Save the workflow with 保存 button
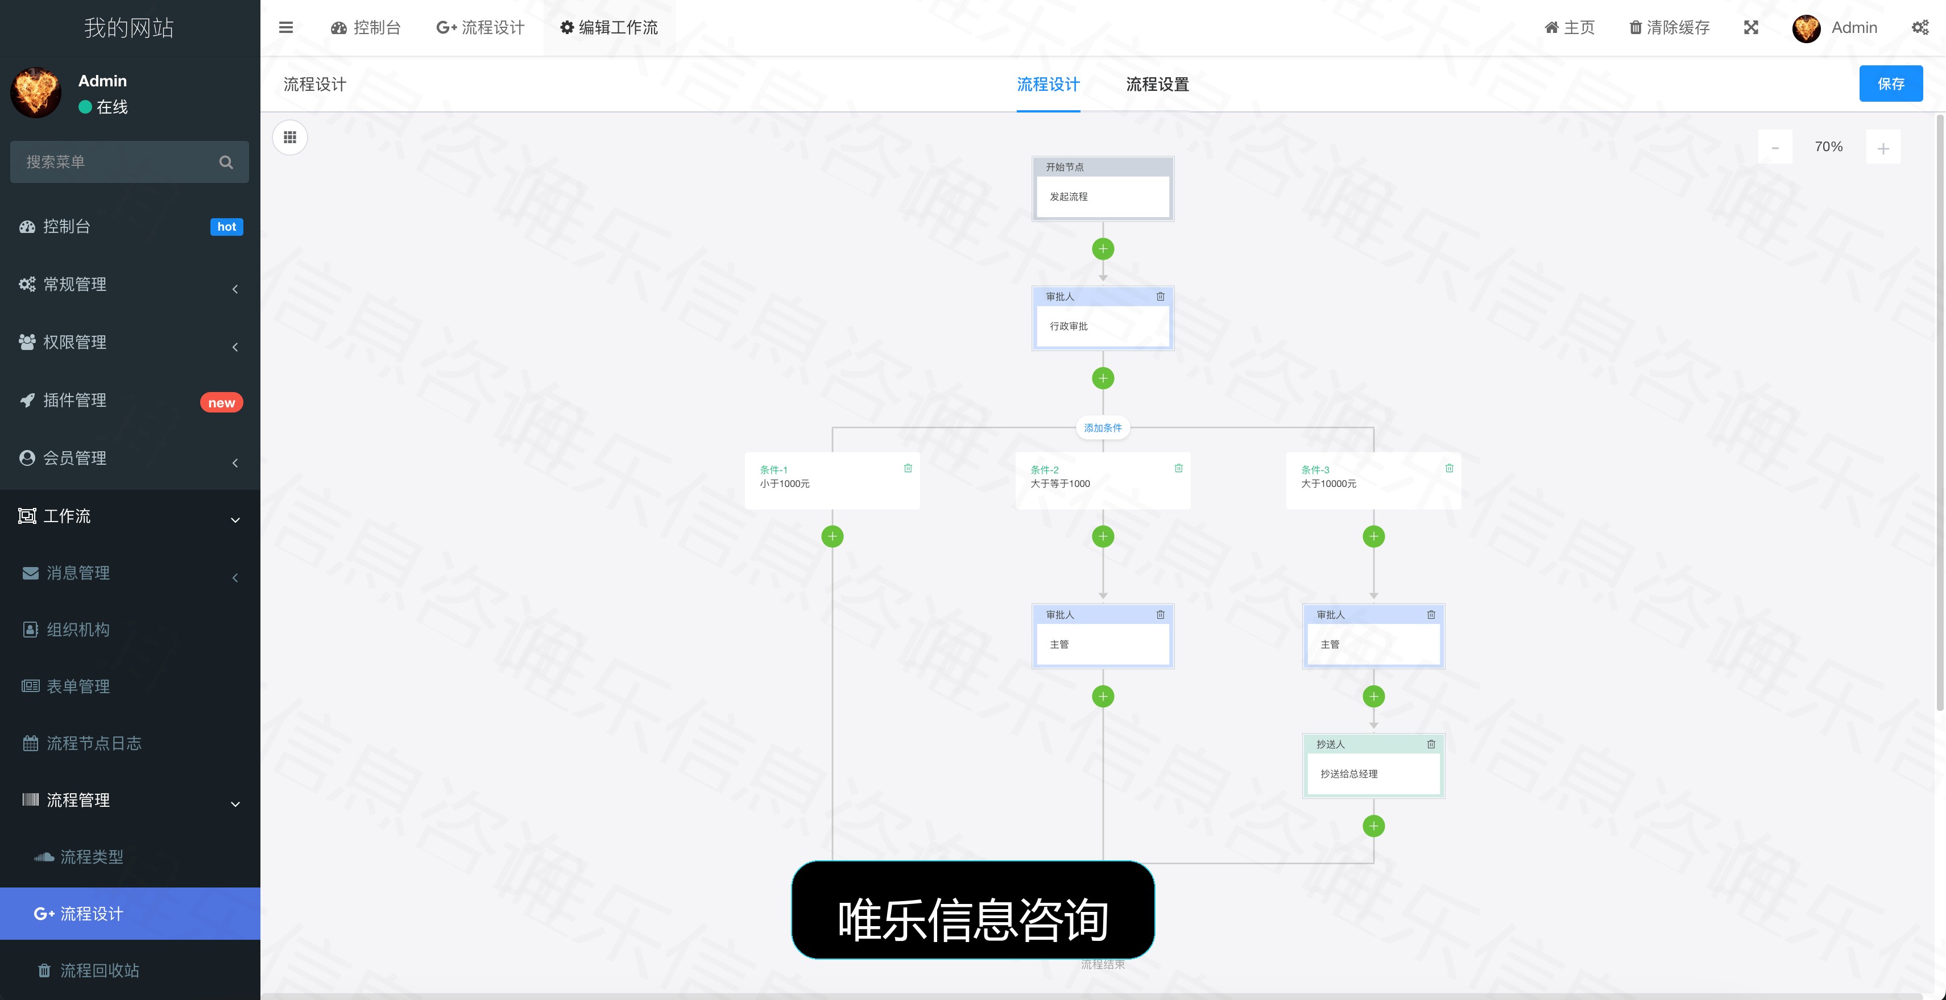The image size is (1946, 1000). pos(1891,84)
